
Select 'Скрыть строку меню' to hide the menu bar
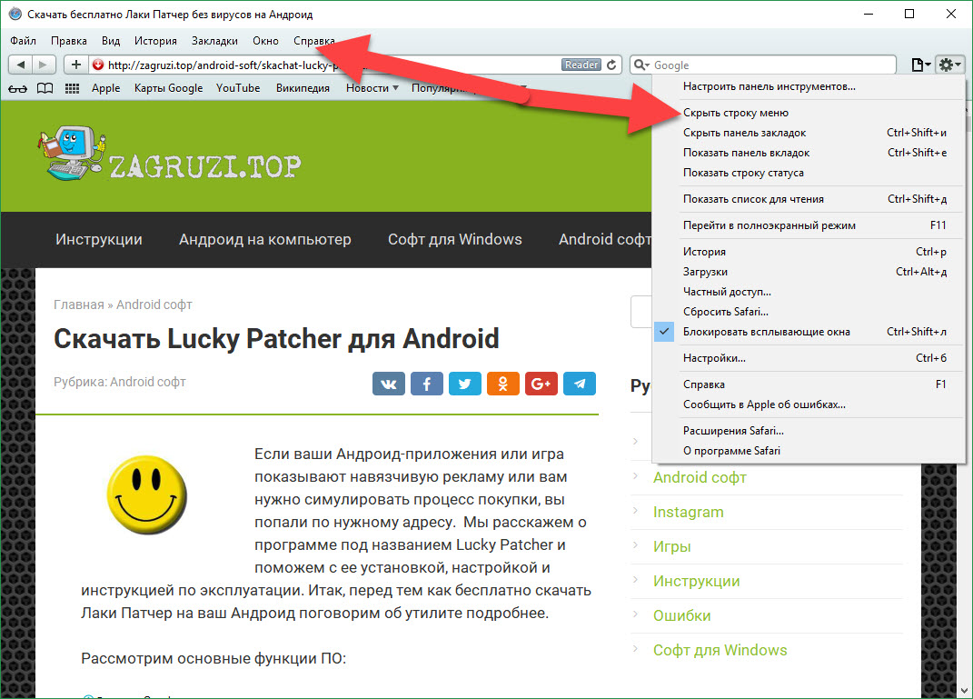click(735, 113)
